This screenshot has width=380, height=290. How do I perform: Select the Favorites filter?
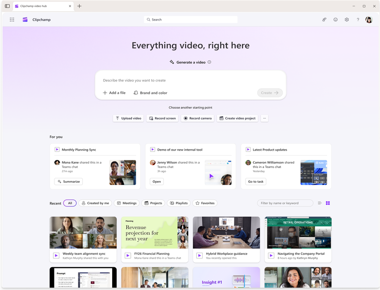205,203
